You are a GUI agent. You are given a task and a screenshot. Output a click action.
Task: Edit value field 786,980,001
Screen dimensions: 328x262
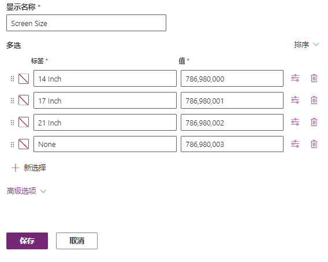(232, 100)
